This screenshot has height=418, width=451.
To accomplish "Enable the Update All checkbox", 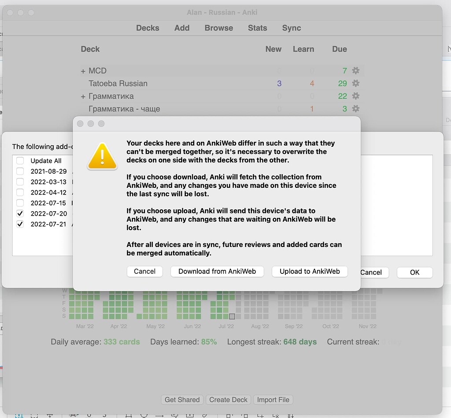I will [x=20, y=160].
